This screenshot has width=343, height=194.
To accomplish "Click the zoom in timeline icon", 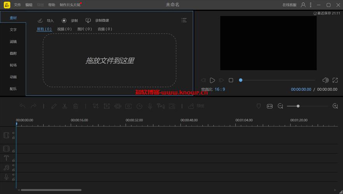I will click(x=335, y=106).
